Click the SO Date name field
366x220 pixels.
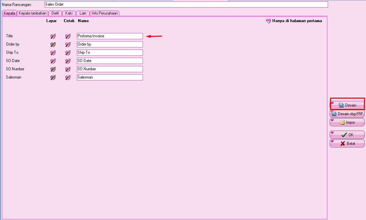(110, 61)
